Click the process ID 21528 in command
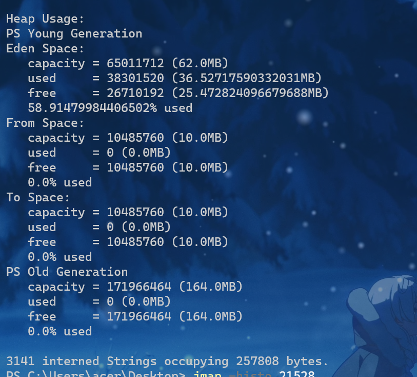 point(296,374)
